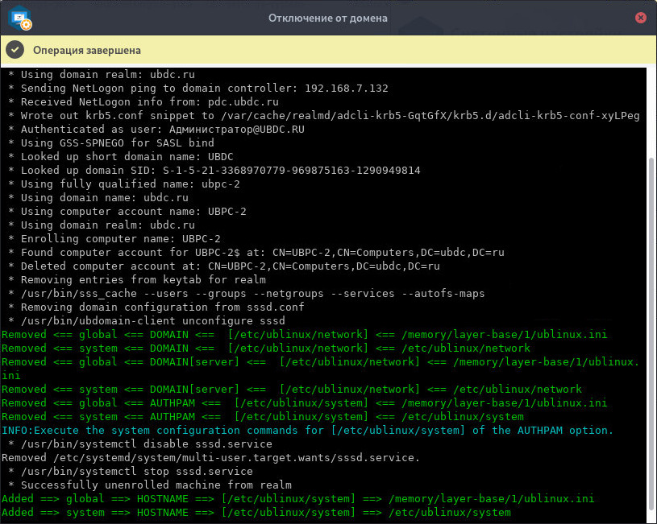The width and height of the screenshot is (657, 524).
Task: Close the domain disconnect window
Action: (640, 18)
